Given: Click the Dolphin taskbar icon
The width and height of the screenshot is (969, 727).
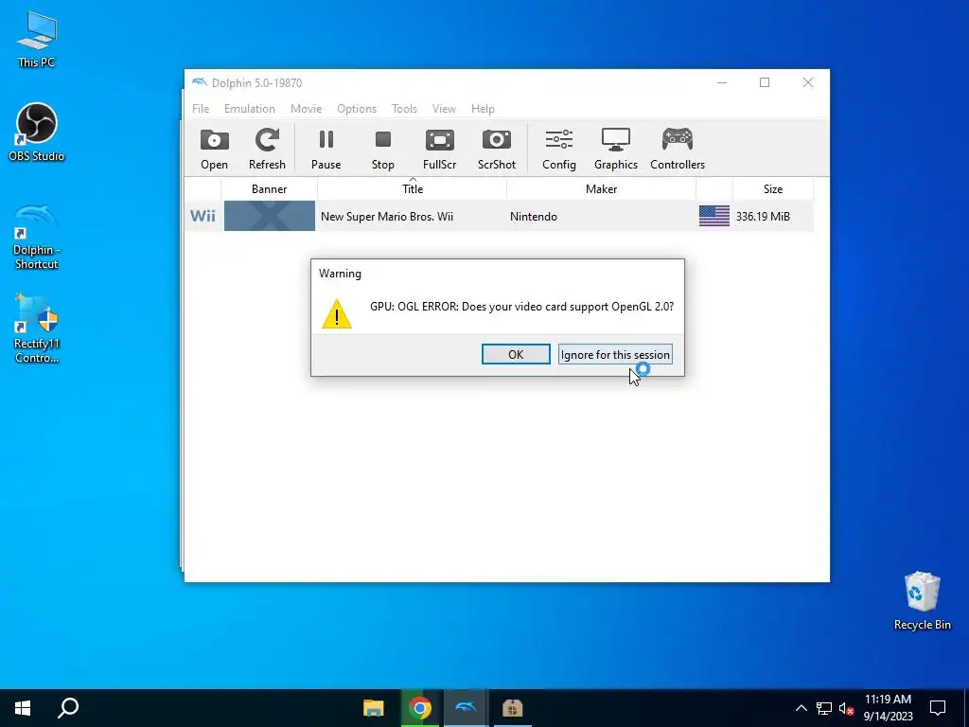Looking at the screenshot, I should click(466, 708).
